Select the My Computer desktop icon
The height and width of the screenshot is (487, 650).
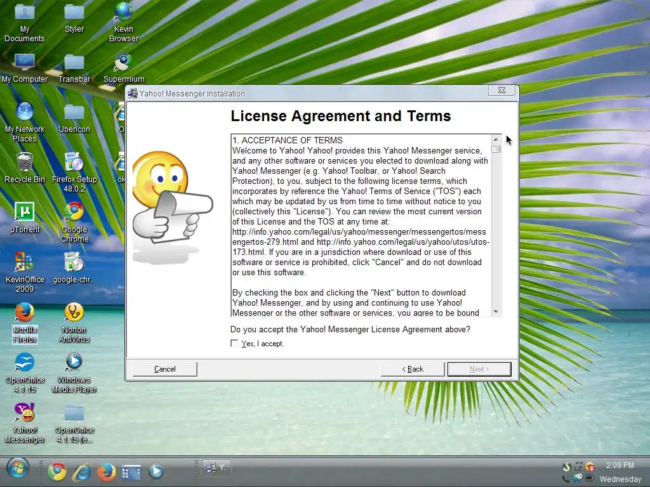click(x=25, y=68)
